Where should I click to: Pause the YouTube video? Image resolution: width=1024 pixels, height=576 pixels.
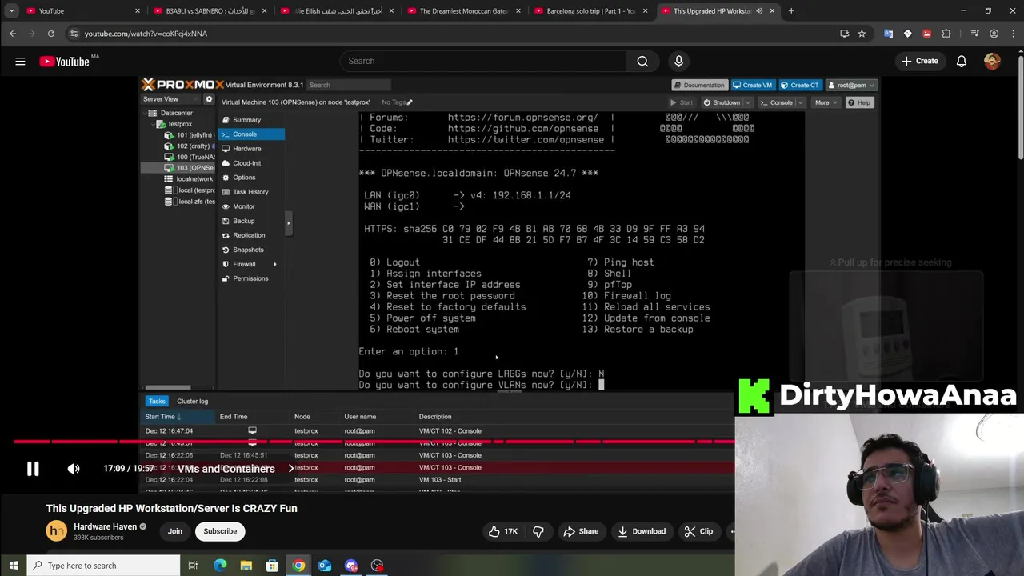point(33,469)
